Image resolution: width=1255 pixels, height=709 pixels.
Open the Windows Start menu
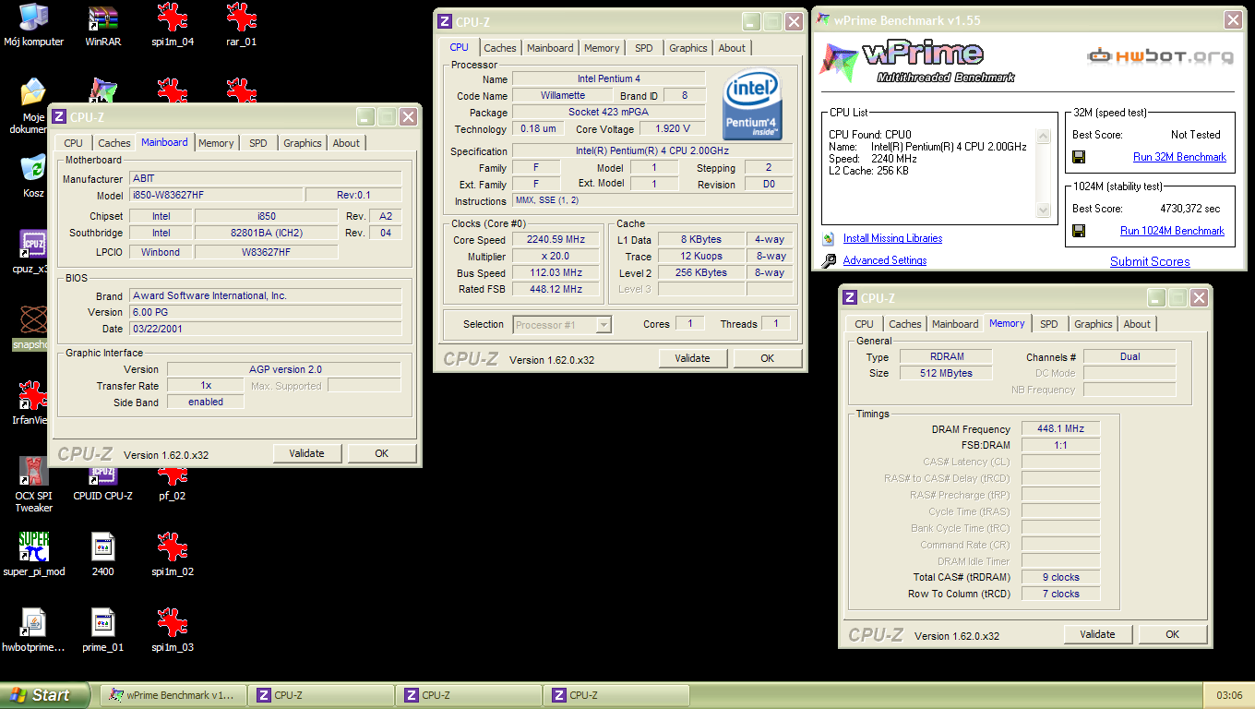point(44,695)
